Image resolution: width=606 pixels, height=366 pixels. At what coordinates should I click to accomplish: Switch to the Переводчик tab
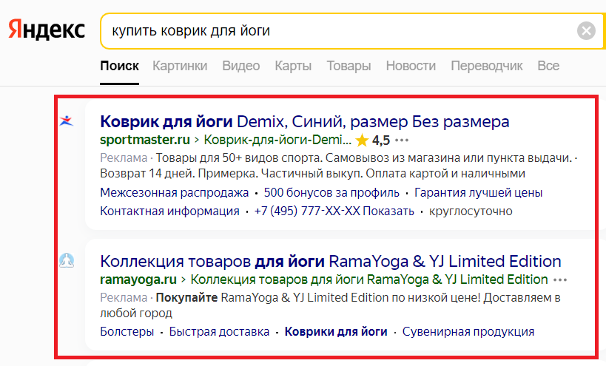point(487,66)
